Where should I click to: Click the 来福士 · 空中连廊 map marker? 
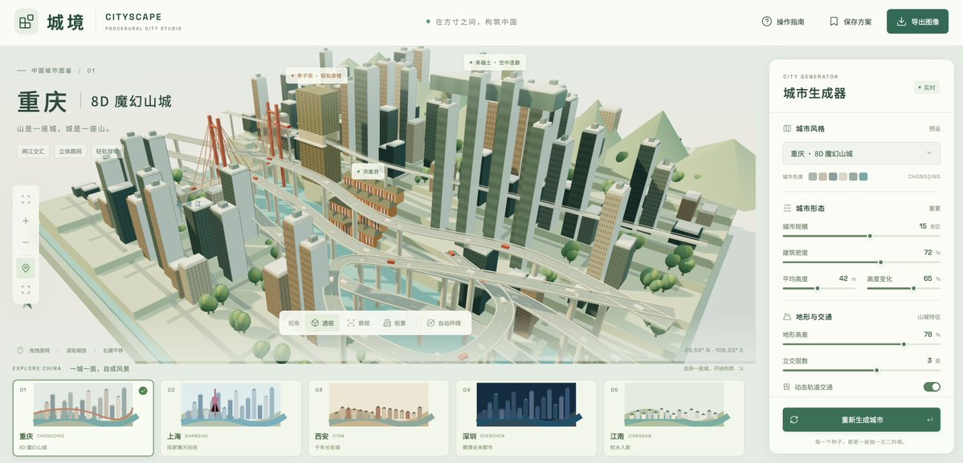click(495, 63)
